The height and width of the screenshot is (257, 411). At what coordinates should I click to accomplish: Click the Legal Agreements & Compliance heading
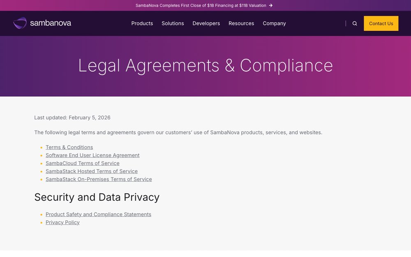[x=205, y=65]
